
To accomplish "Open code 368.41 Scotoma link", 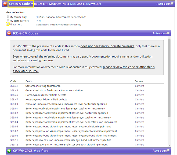I will 14,86.
